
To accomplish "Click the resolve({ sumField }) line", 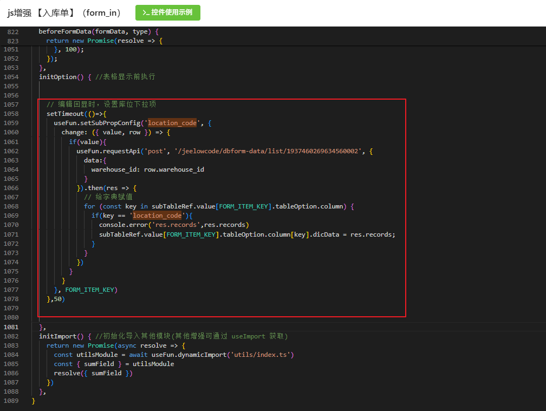I will 93,373.
